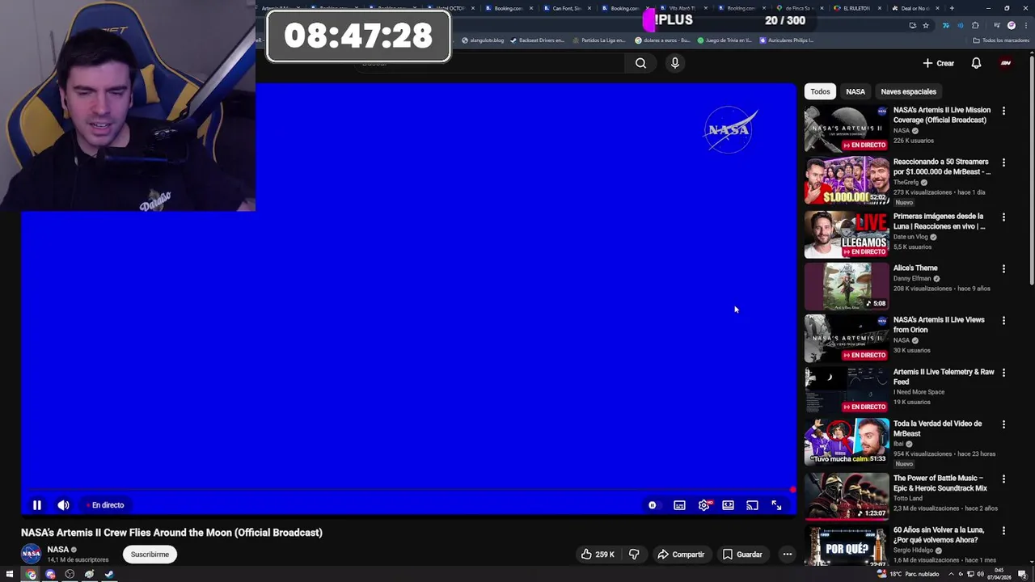Bookmark this page with the star icon

coord(926,25)
